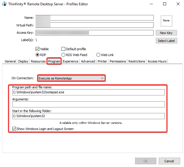
Task: Open the Restrictions tab
Action: click(x=137, y=61)
